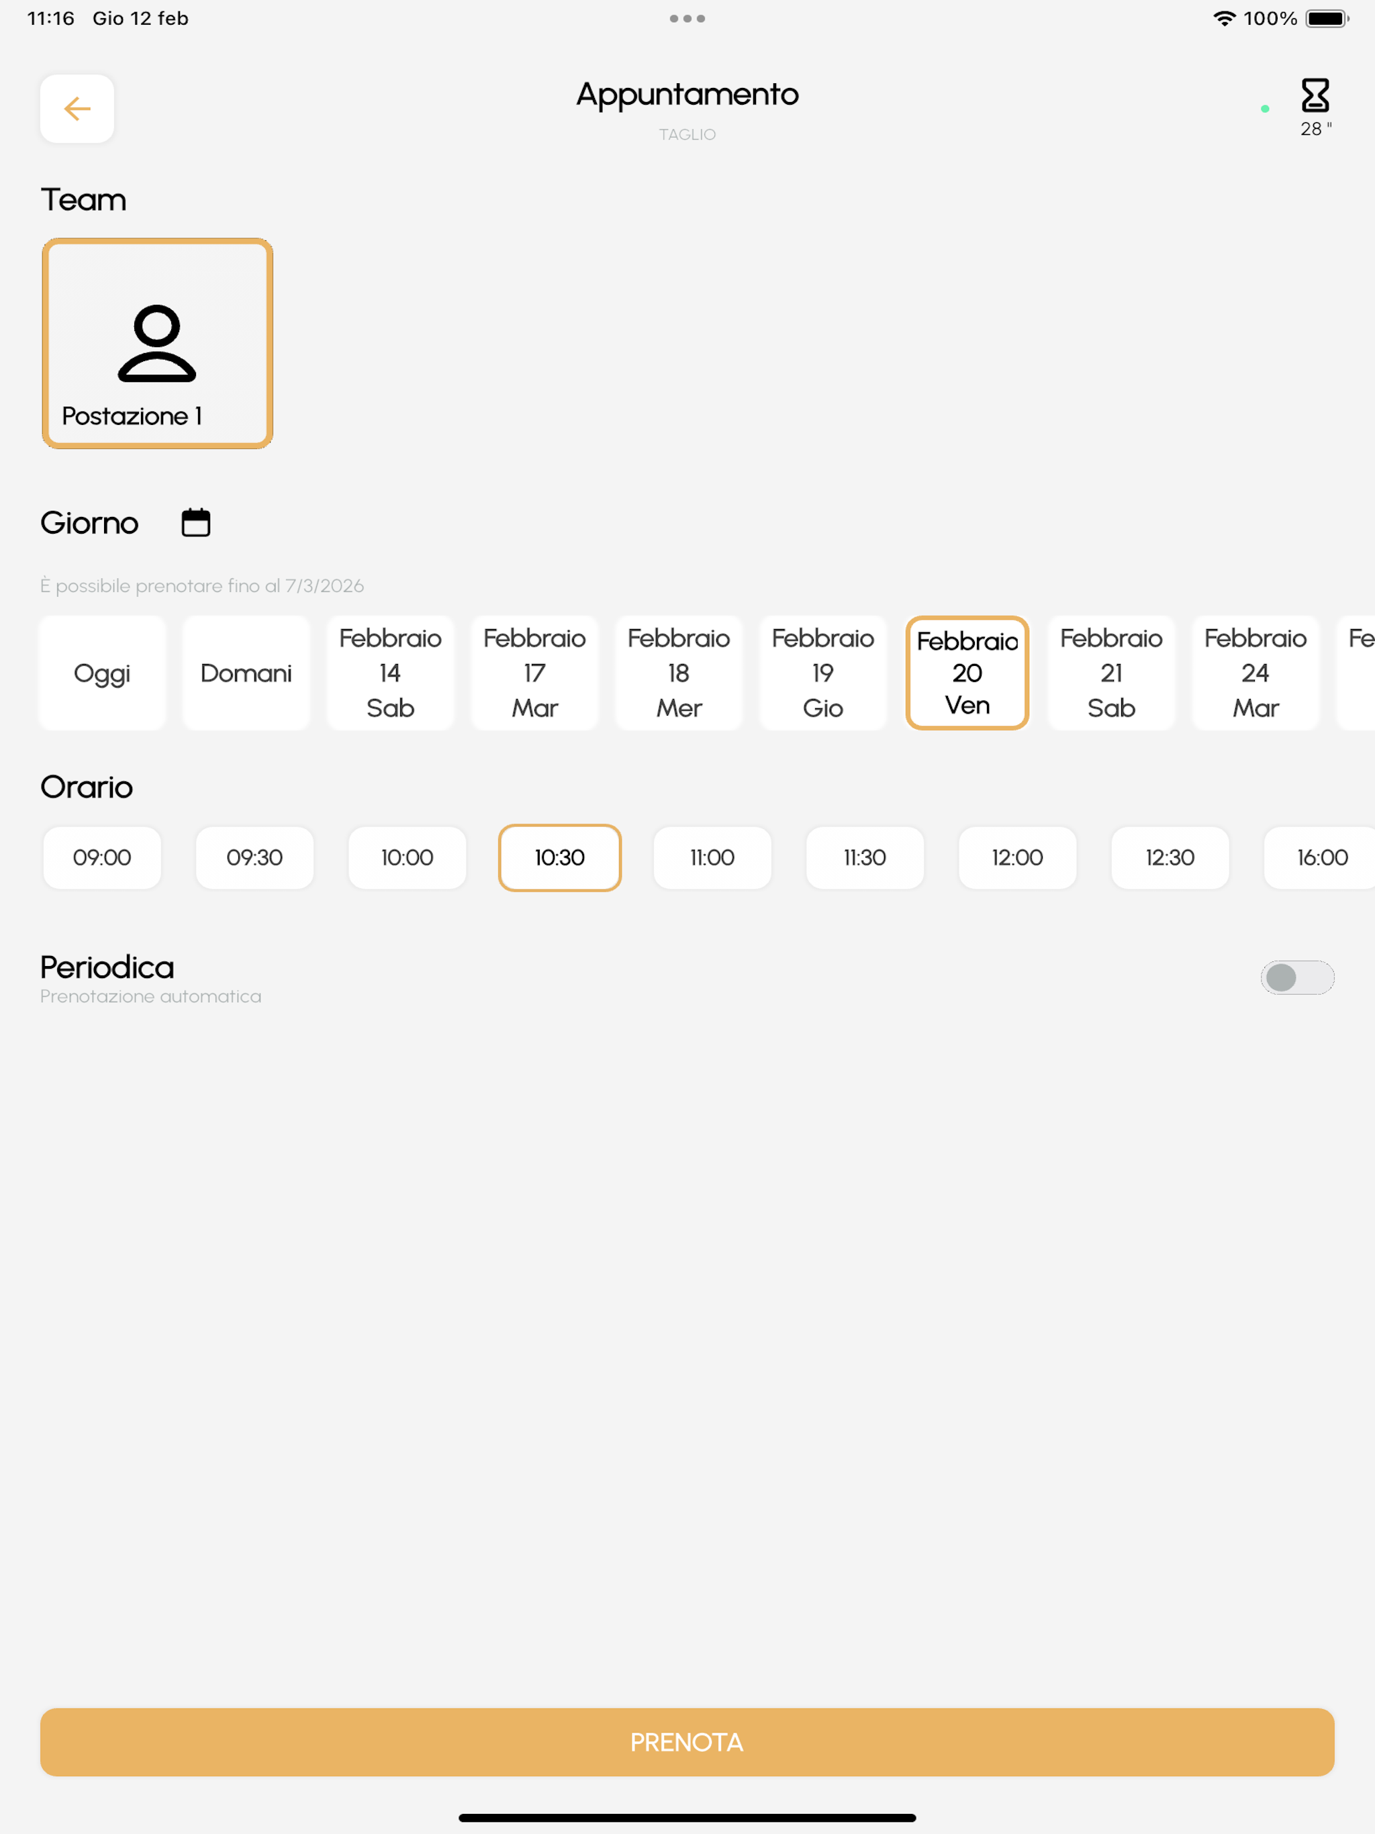The height and width of the screenshot is (1834, 1375).
Task: Select Febbraio 14 Sab
Action: click(x=391, y=673)
